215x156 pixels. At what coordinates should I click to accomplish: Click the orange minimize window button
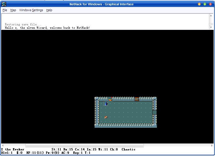click(x=199, y=4)
